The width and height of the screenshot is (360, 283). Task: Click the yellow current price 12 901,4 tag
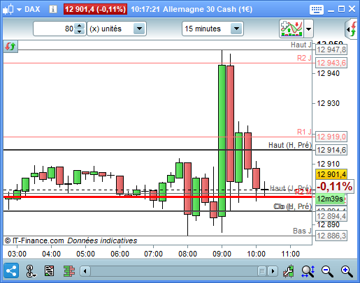tap(331, 174)
